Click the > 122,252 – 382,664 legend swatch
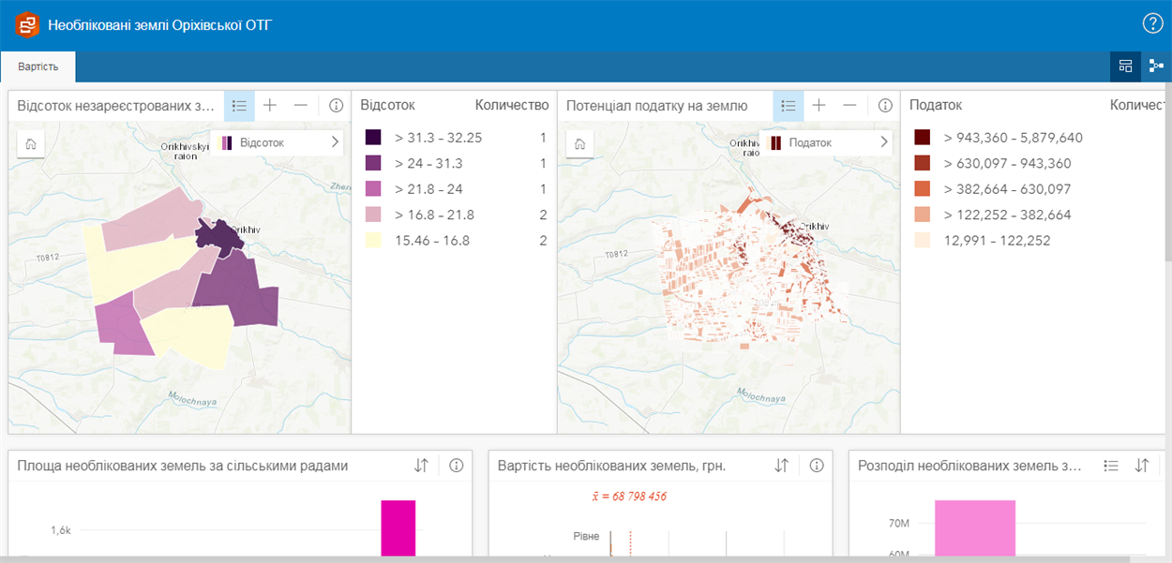Screen dimensions: 1172x563 tap(923, 215)
